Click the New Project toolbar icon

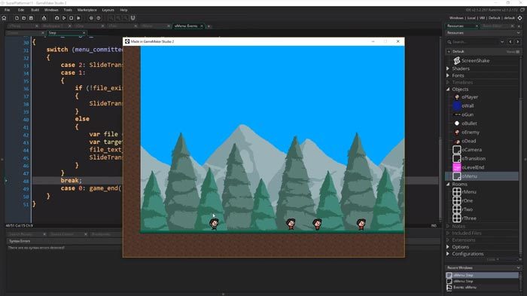(x=17, y=18)
